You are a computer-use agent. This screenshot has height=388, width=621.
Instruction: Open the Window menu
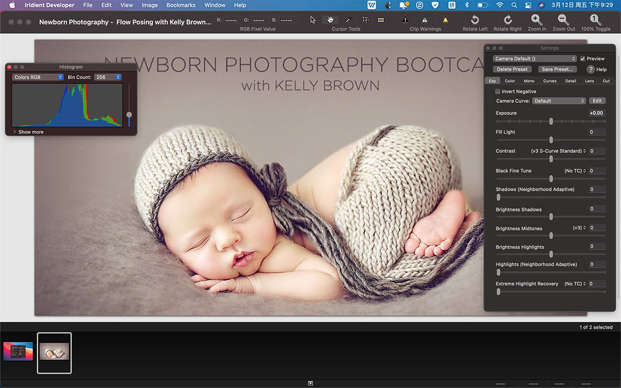[x=215, y=5]
